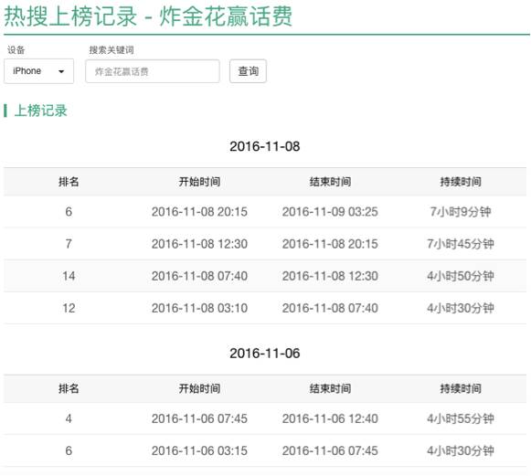Click the 2016-11-06 date heading
This screenshot has width=531, height=476.
(x=265, y=354)
